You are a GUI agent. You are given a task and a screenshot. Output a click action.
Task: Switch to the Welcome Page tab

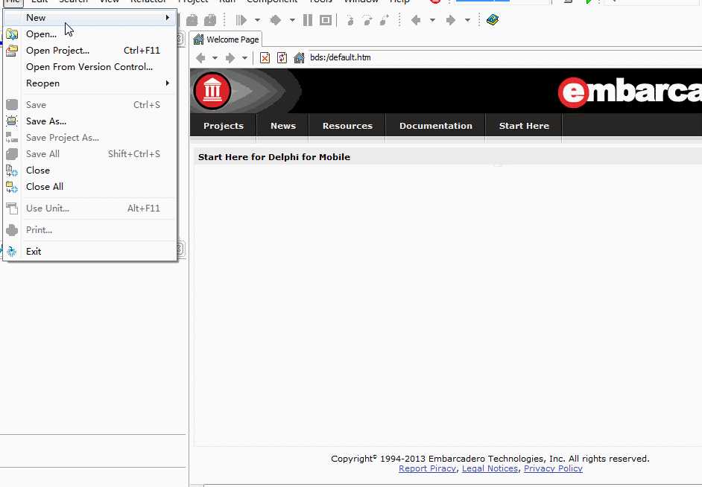click(x=226, y=39)
